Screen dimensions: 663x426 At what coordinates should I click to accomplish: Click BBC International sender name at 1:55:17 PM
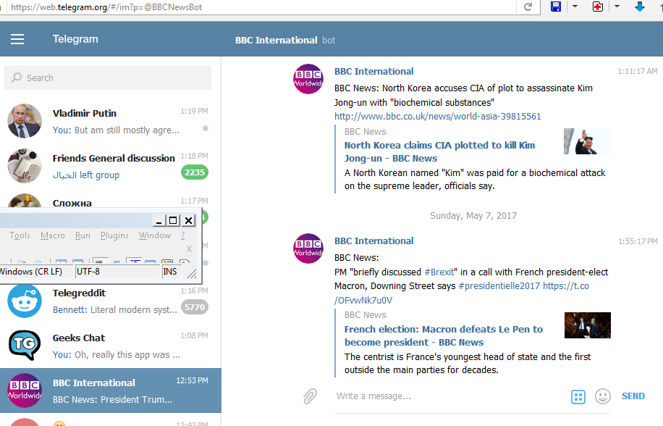[x=373, y=241]
